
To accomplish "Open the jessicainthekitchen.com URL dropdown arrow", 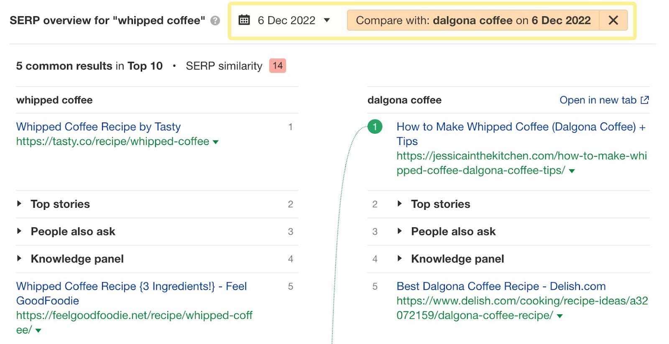I will coord(572,171).
